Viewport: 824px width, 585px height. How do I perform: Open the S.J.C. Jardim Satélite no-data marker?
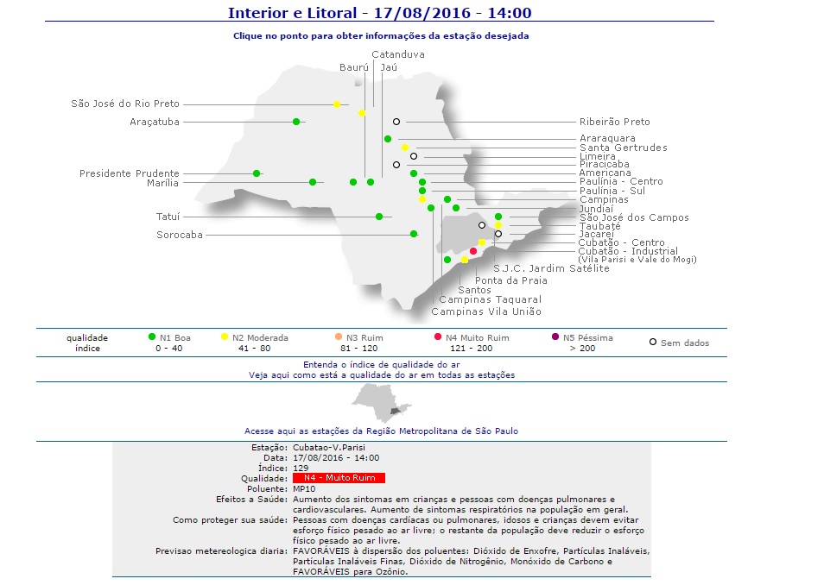(x=482, y=225)
